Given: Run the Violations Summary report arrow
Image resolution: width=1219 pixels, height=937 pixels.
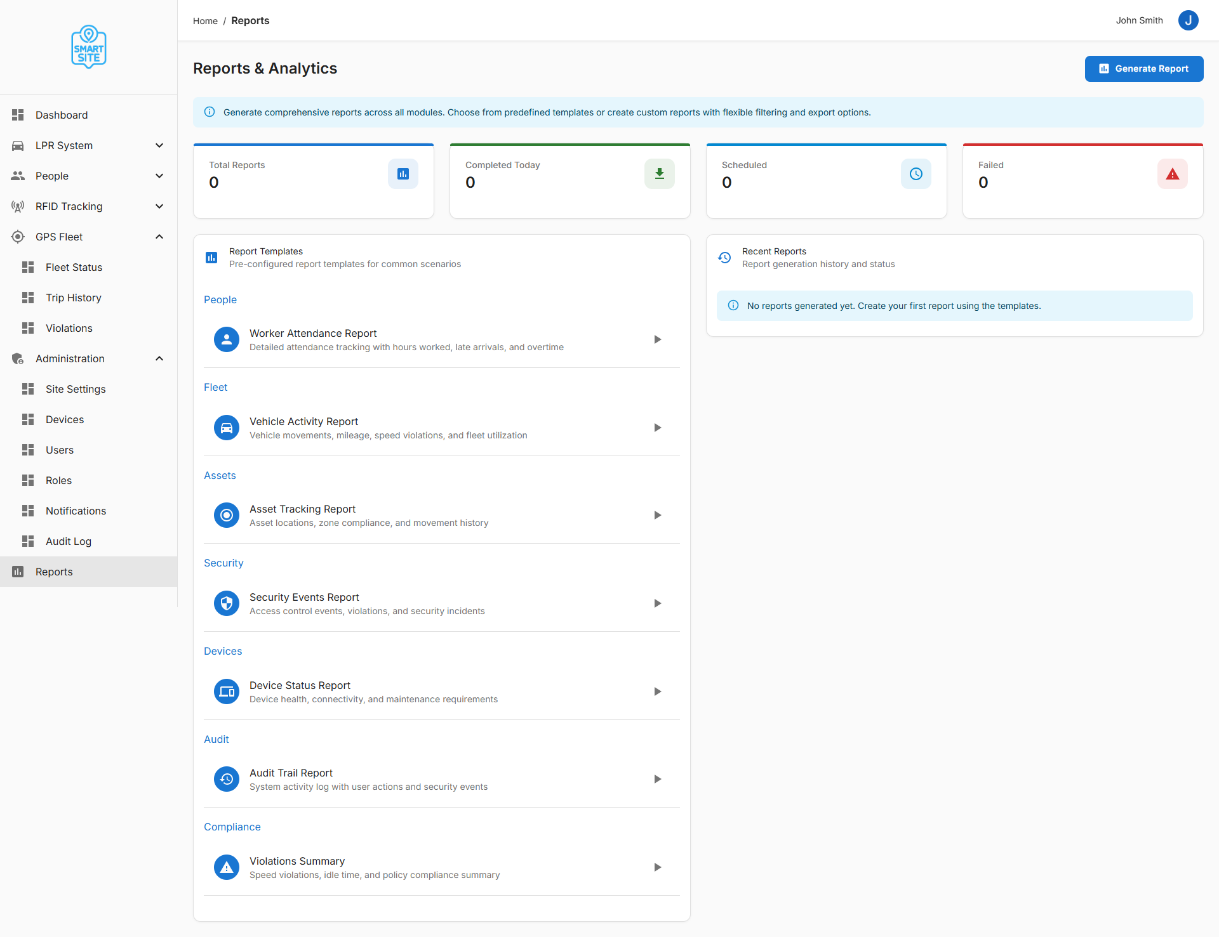Looking at the screenshot, I should [x=657, y=867].
